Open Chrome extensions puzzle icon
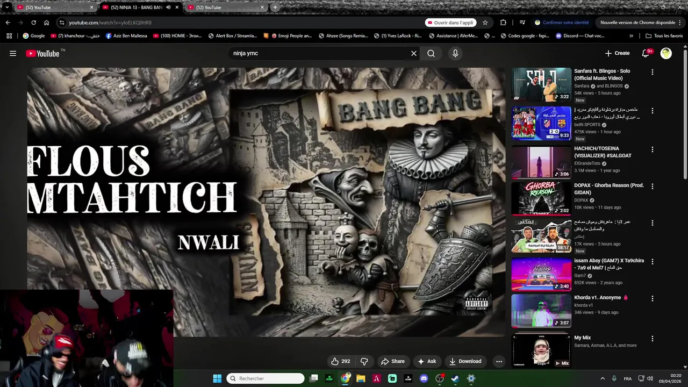Viewport: 688px width, 387px height. 503,23
